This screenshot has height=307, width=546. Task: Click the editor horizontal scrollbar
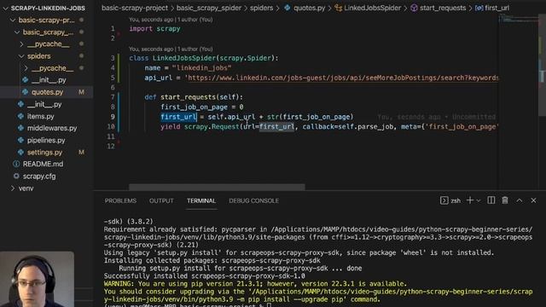click(x=217, y=188)
